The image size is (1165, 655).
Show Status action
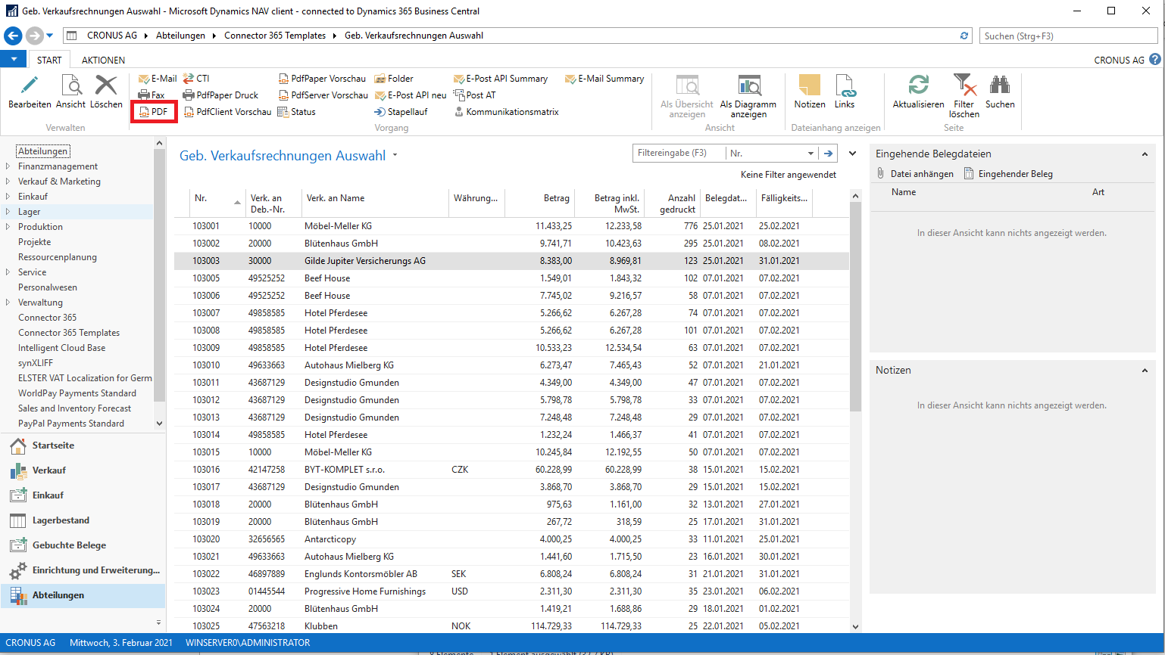pyautogui.click(x=297, y=112)
